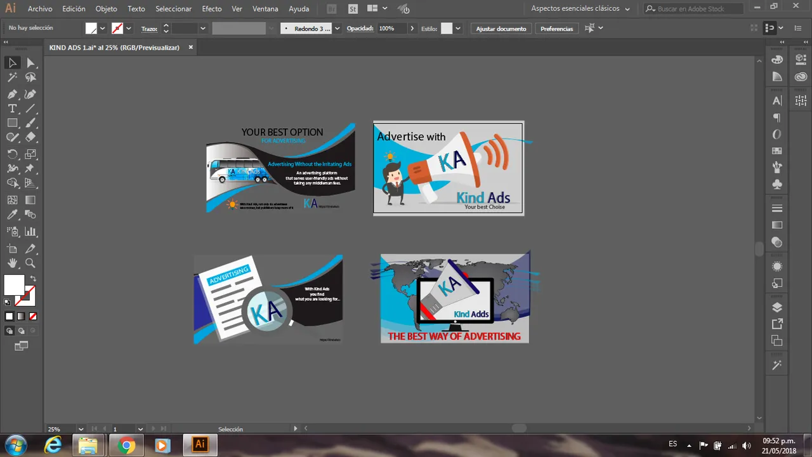Select the Symbol Sprayer tool

coord(12,232)
